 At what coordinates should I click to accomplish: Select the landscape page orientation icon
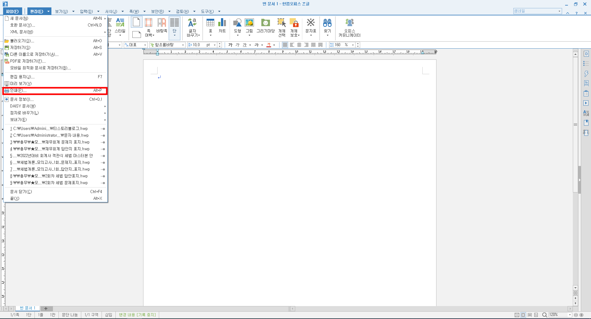(136, 34)
